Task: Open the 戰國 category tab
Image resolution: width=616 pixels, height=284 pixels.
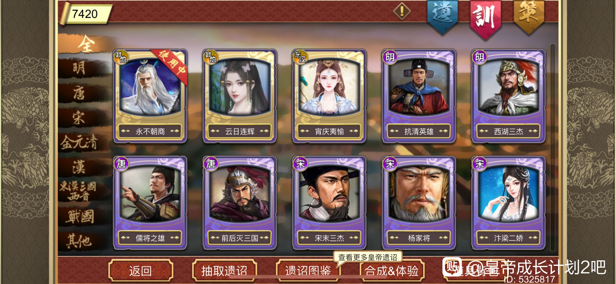Action: click(79, 216)
